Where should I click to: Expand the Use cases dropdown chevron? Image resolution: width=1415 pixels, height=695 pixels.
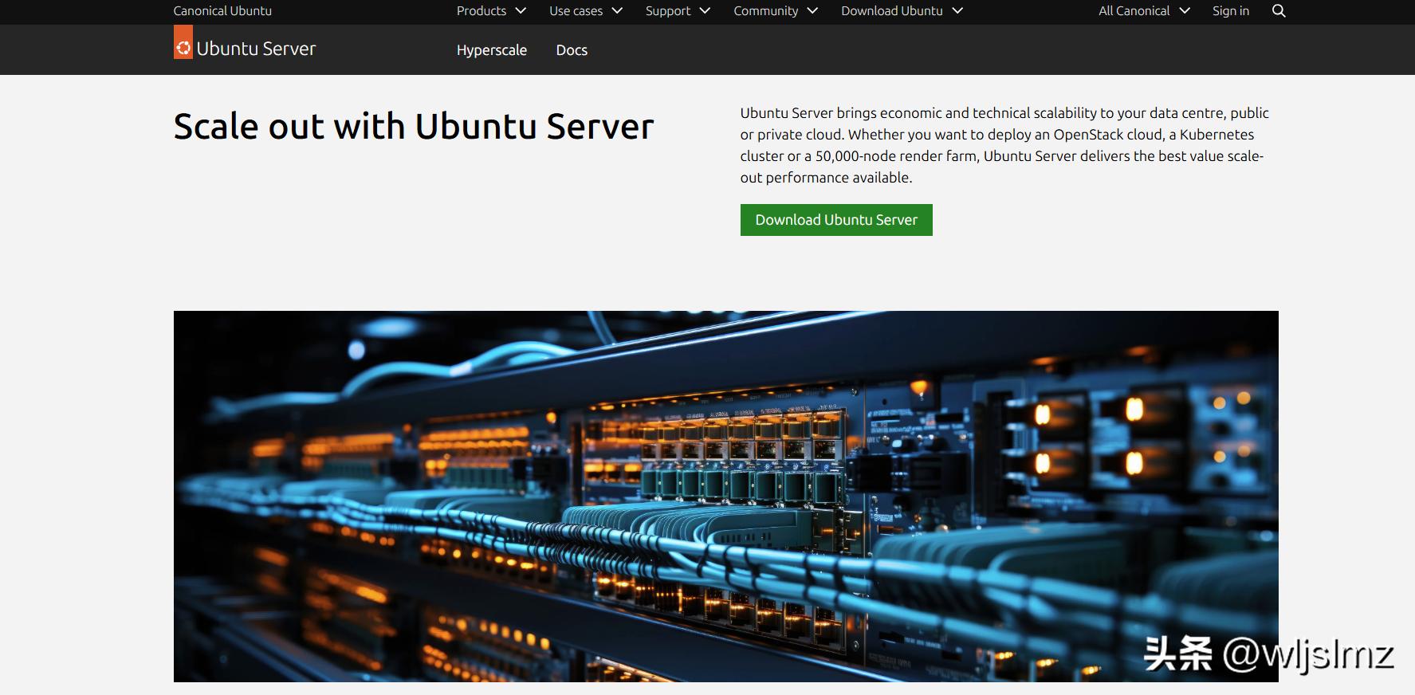[617, 11]
